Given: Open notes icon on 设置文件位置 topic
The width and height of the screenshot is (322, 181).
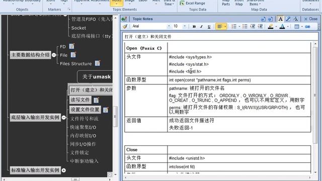Looking at the screenshot, I should point(106,110).
